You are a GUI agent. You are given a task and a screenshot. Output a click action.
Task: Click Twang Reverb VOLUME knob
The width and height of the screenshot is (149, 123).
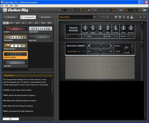pos(85,29)
